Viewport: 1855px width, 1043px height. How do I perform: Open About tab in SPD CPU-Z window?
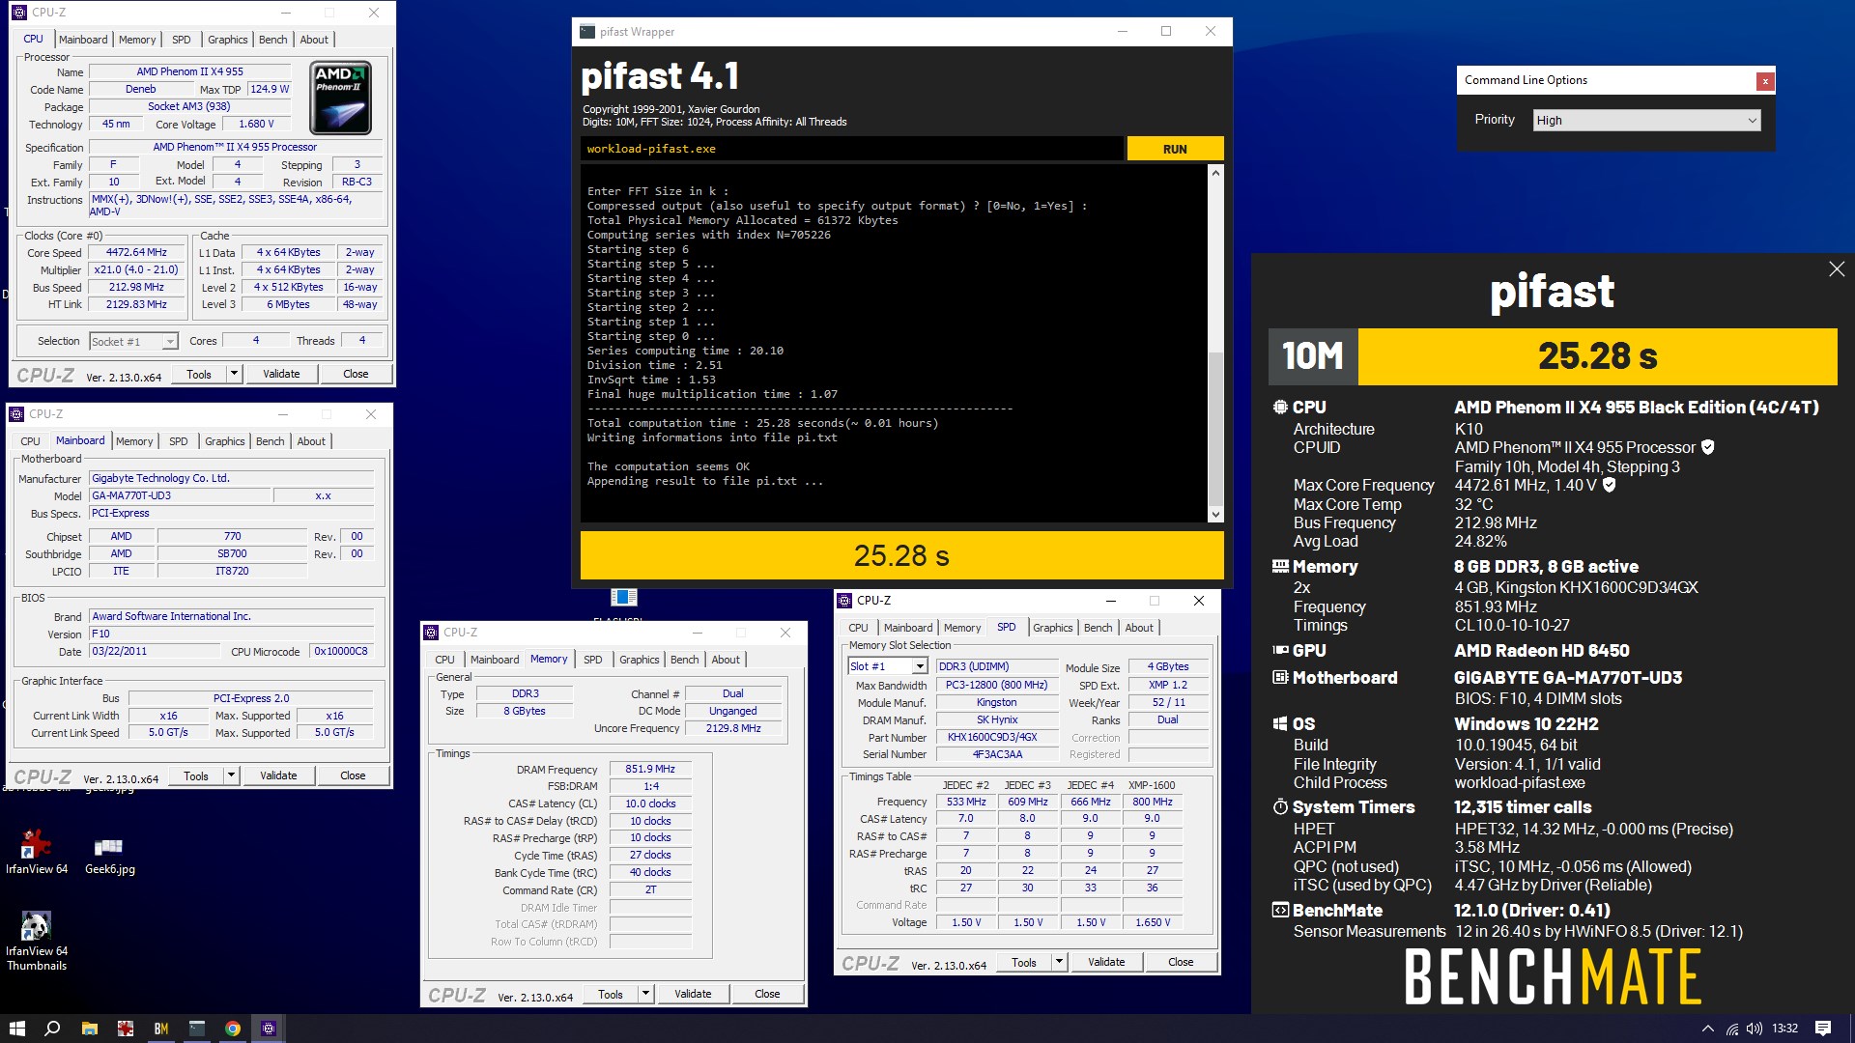(x=1139, y=628)
